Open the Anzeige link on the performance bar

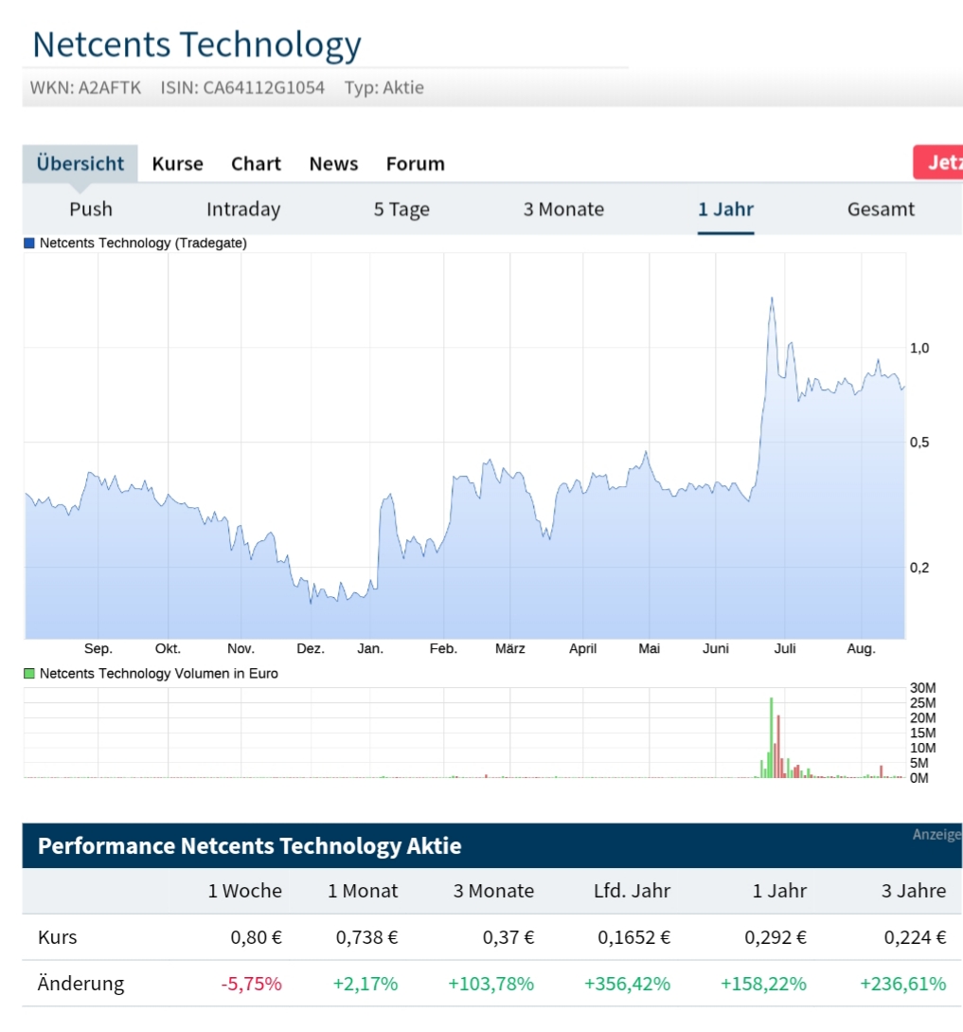[x=938, y=834]
